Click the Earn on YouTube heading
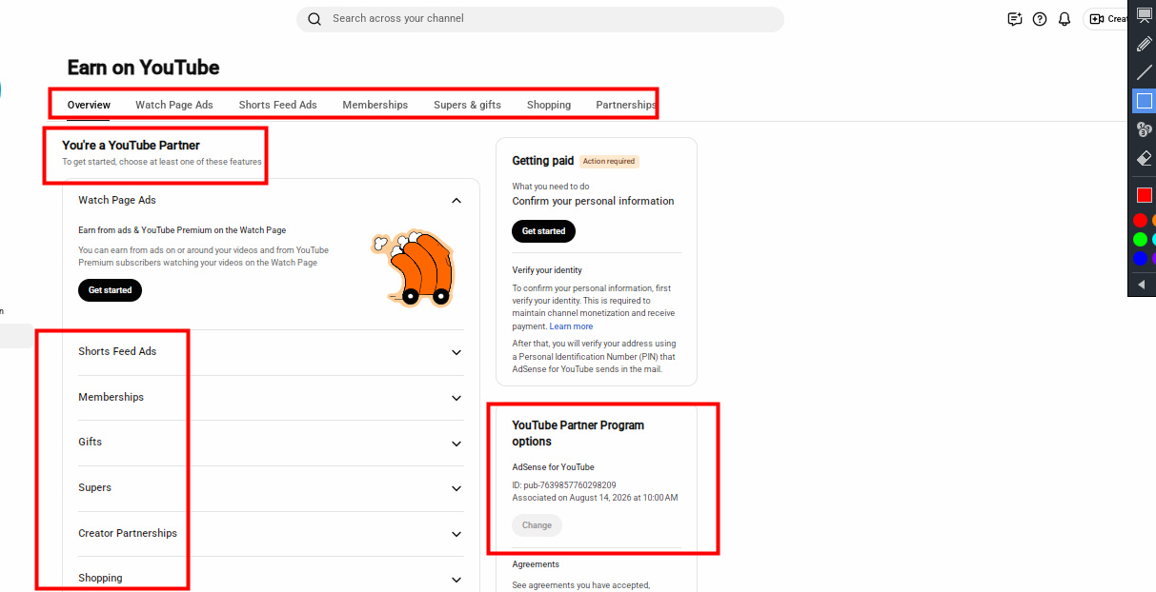1156x592 pixels. coord(143,68)
